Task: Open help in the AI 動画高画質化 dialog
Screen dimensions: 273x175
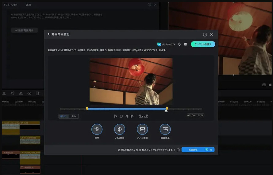Action: click(205, 34)
